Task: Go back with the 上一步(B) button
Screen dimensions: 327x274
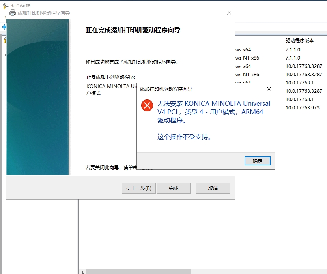Action: click(139, 188)
